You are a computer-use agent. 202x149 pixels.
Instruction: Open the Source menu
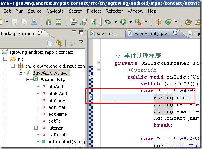coord(35,11)
